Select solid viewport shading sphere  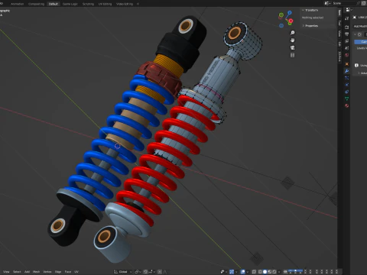pos(265,272)
